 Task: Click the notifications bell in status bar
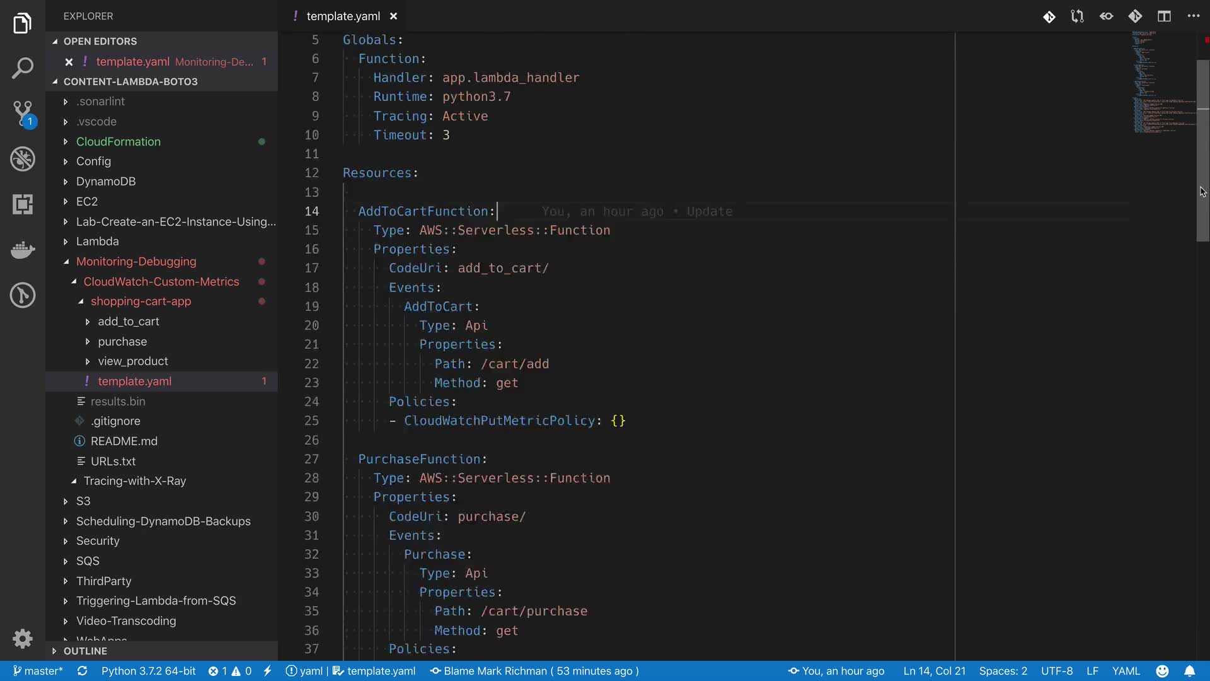pyautogui.click(x=1189, y=671)
